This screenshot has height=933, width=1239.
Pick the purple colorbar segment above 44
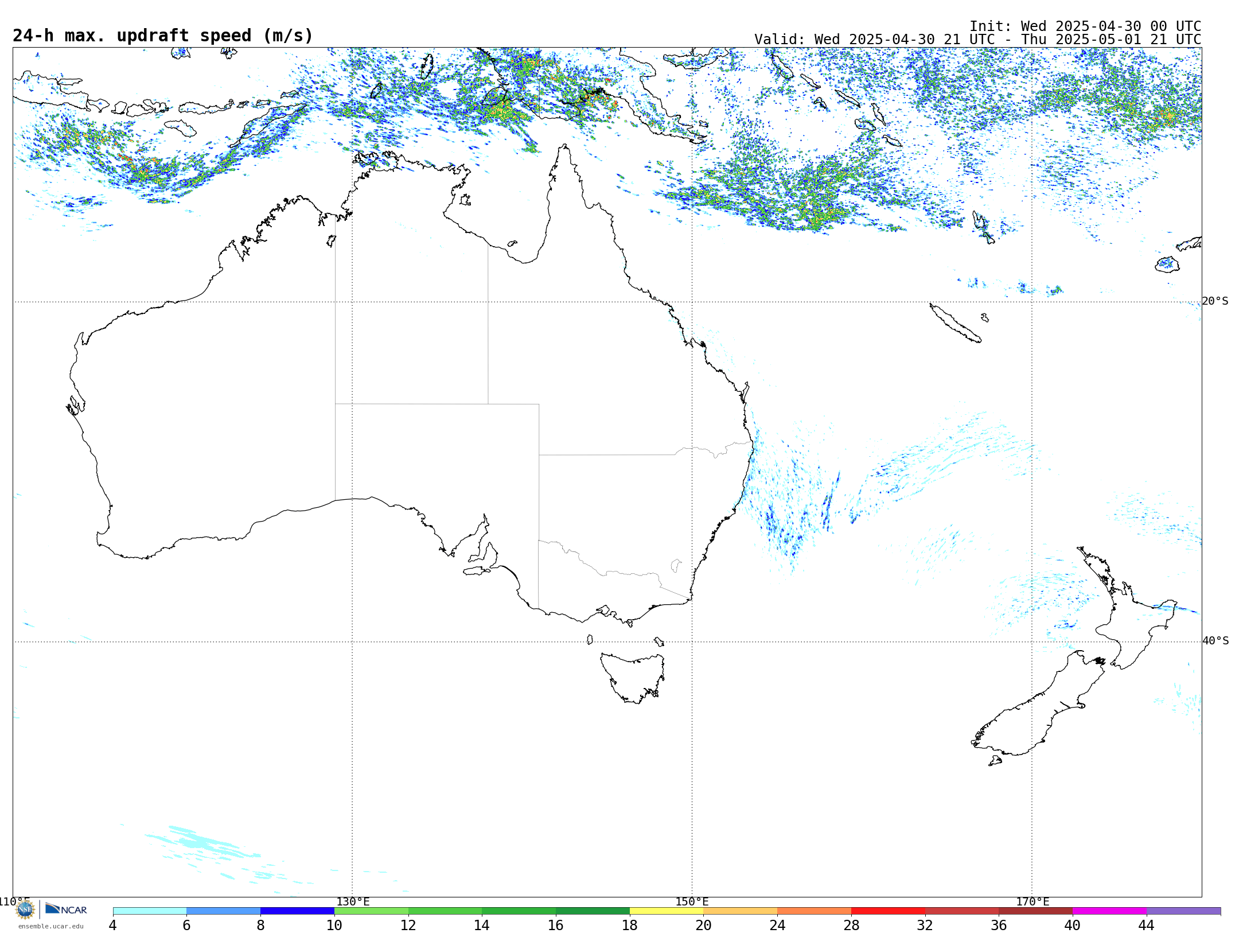[x=1183, y=911]
